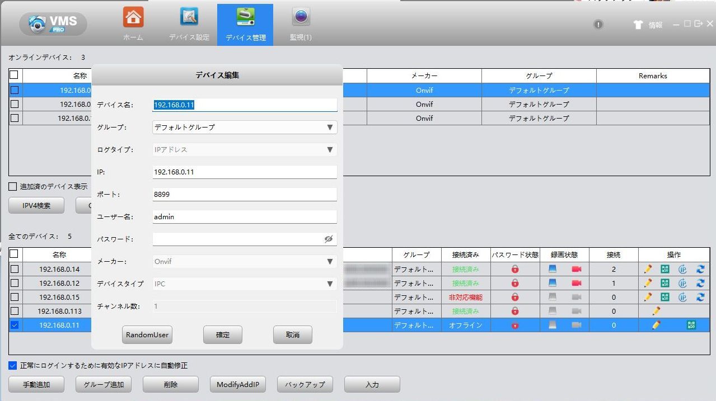Uncheck the 正常にログインするために有効なIPアドレスに自動修正 checkbox

point(13,366)
